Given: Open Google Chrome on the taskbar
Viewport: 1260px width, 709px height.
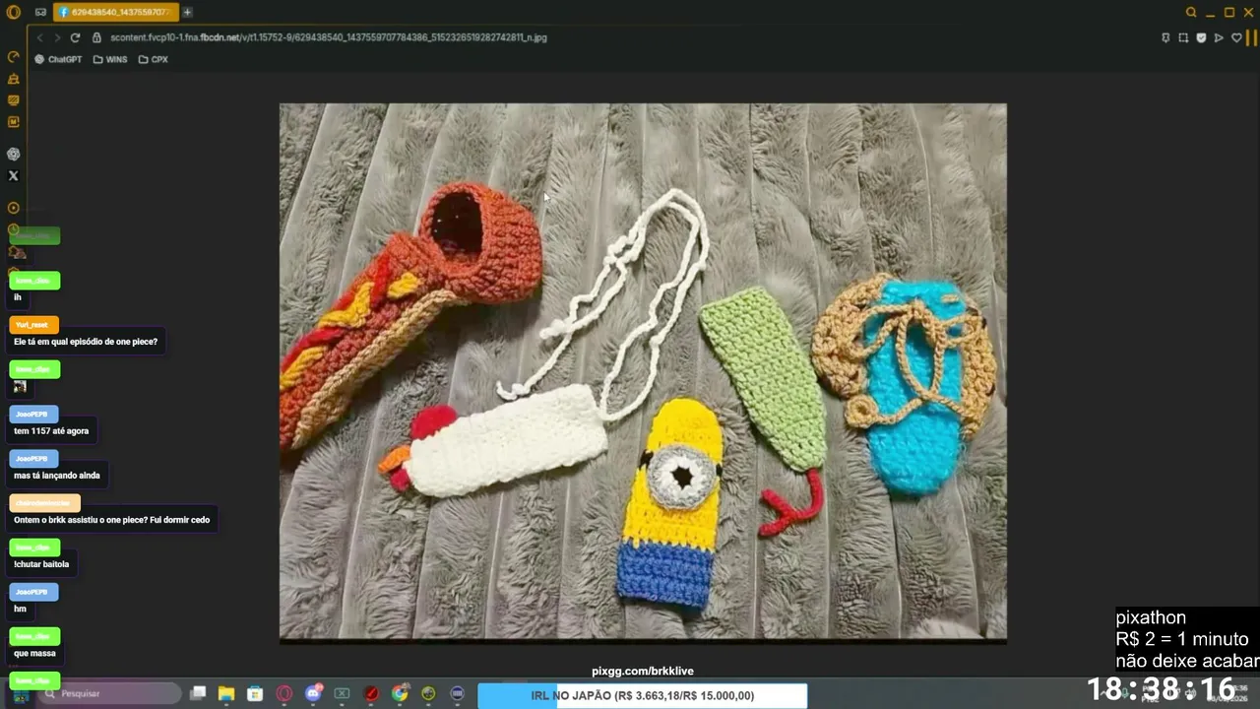Looking at the screenshot, I should point(400,693).
